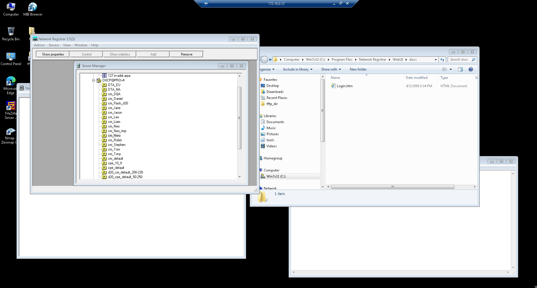Open the Win7x32 (C:) drive in sidebar
This screenshot has height=288, width=537.
pyautogui.click(x=276, y=176)
